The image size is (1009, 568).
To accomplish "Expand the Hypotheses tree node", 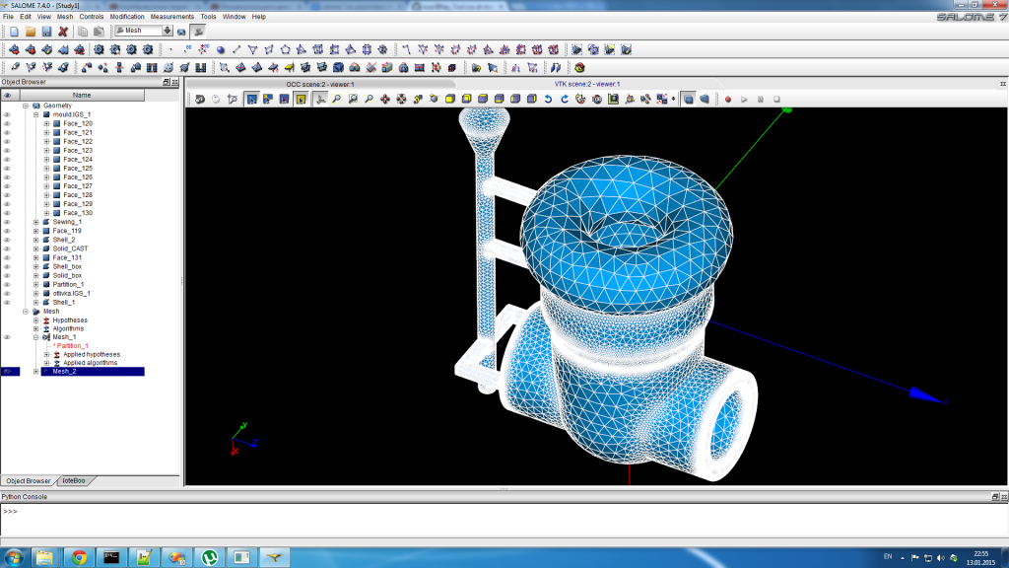I will pos(36,320).
